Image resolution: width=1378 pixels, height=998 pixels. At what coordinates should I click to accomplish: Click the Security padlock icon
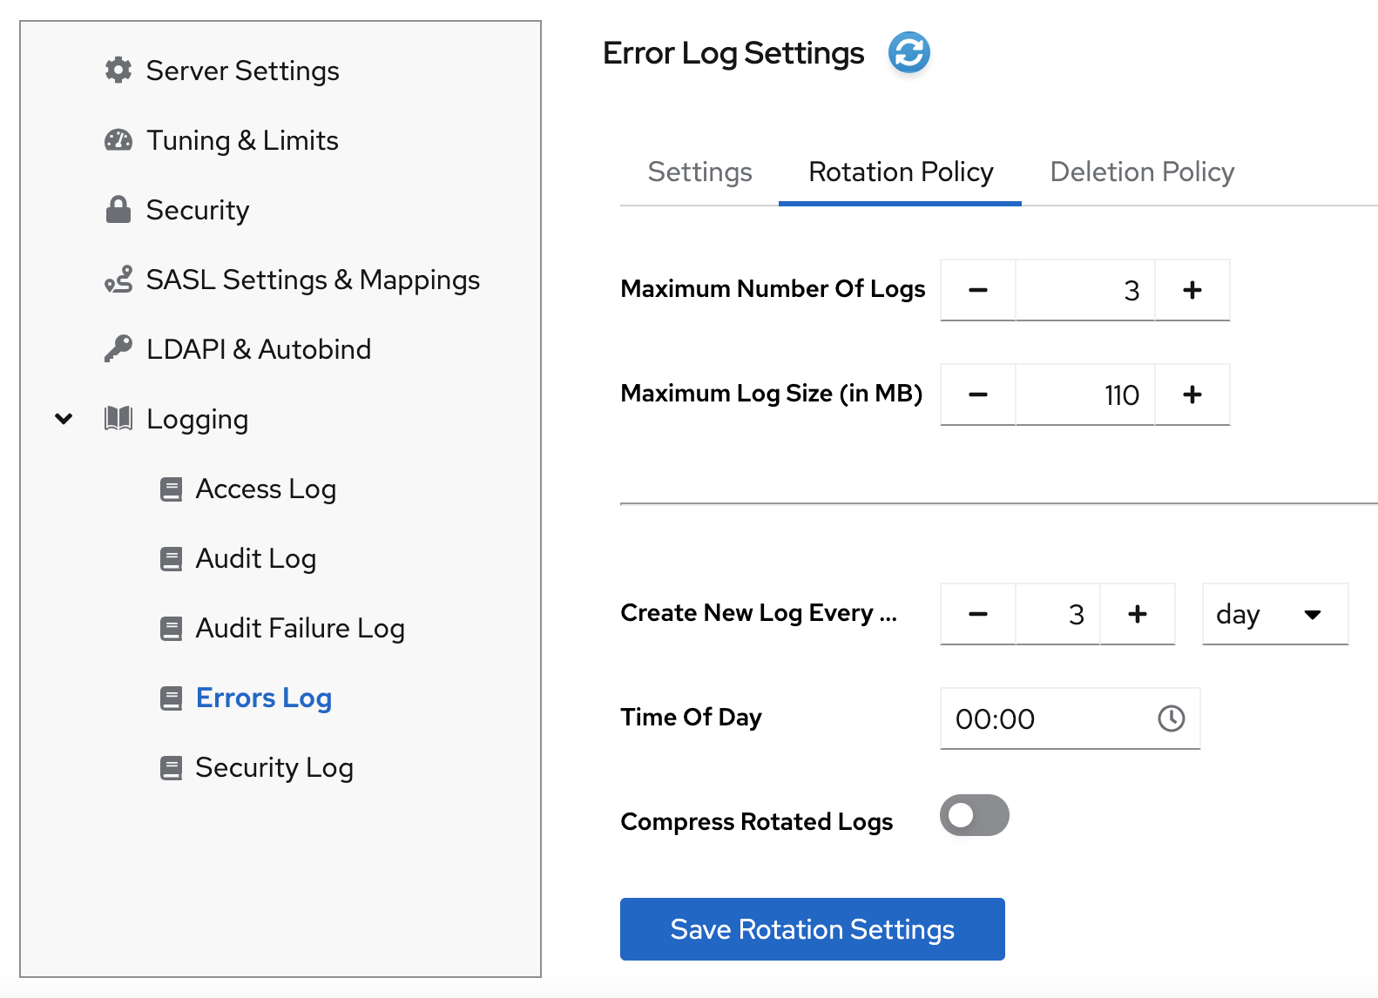click(118, 210)
